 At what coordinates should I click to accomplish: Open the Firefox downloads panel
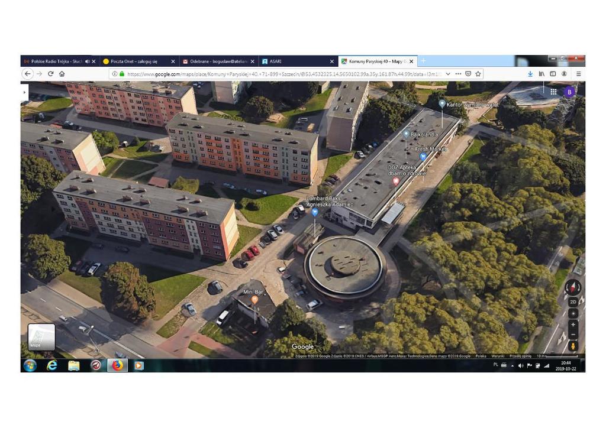[530, 74]
